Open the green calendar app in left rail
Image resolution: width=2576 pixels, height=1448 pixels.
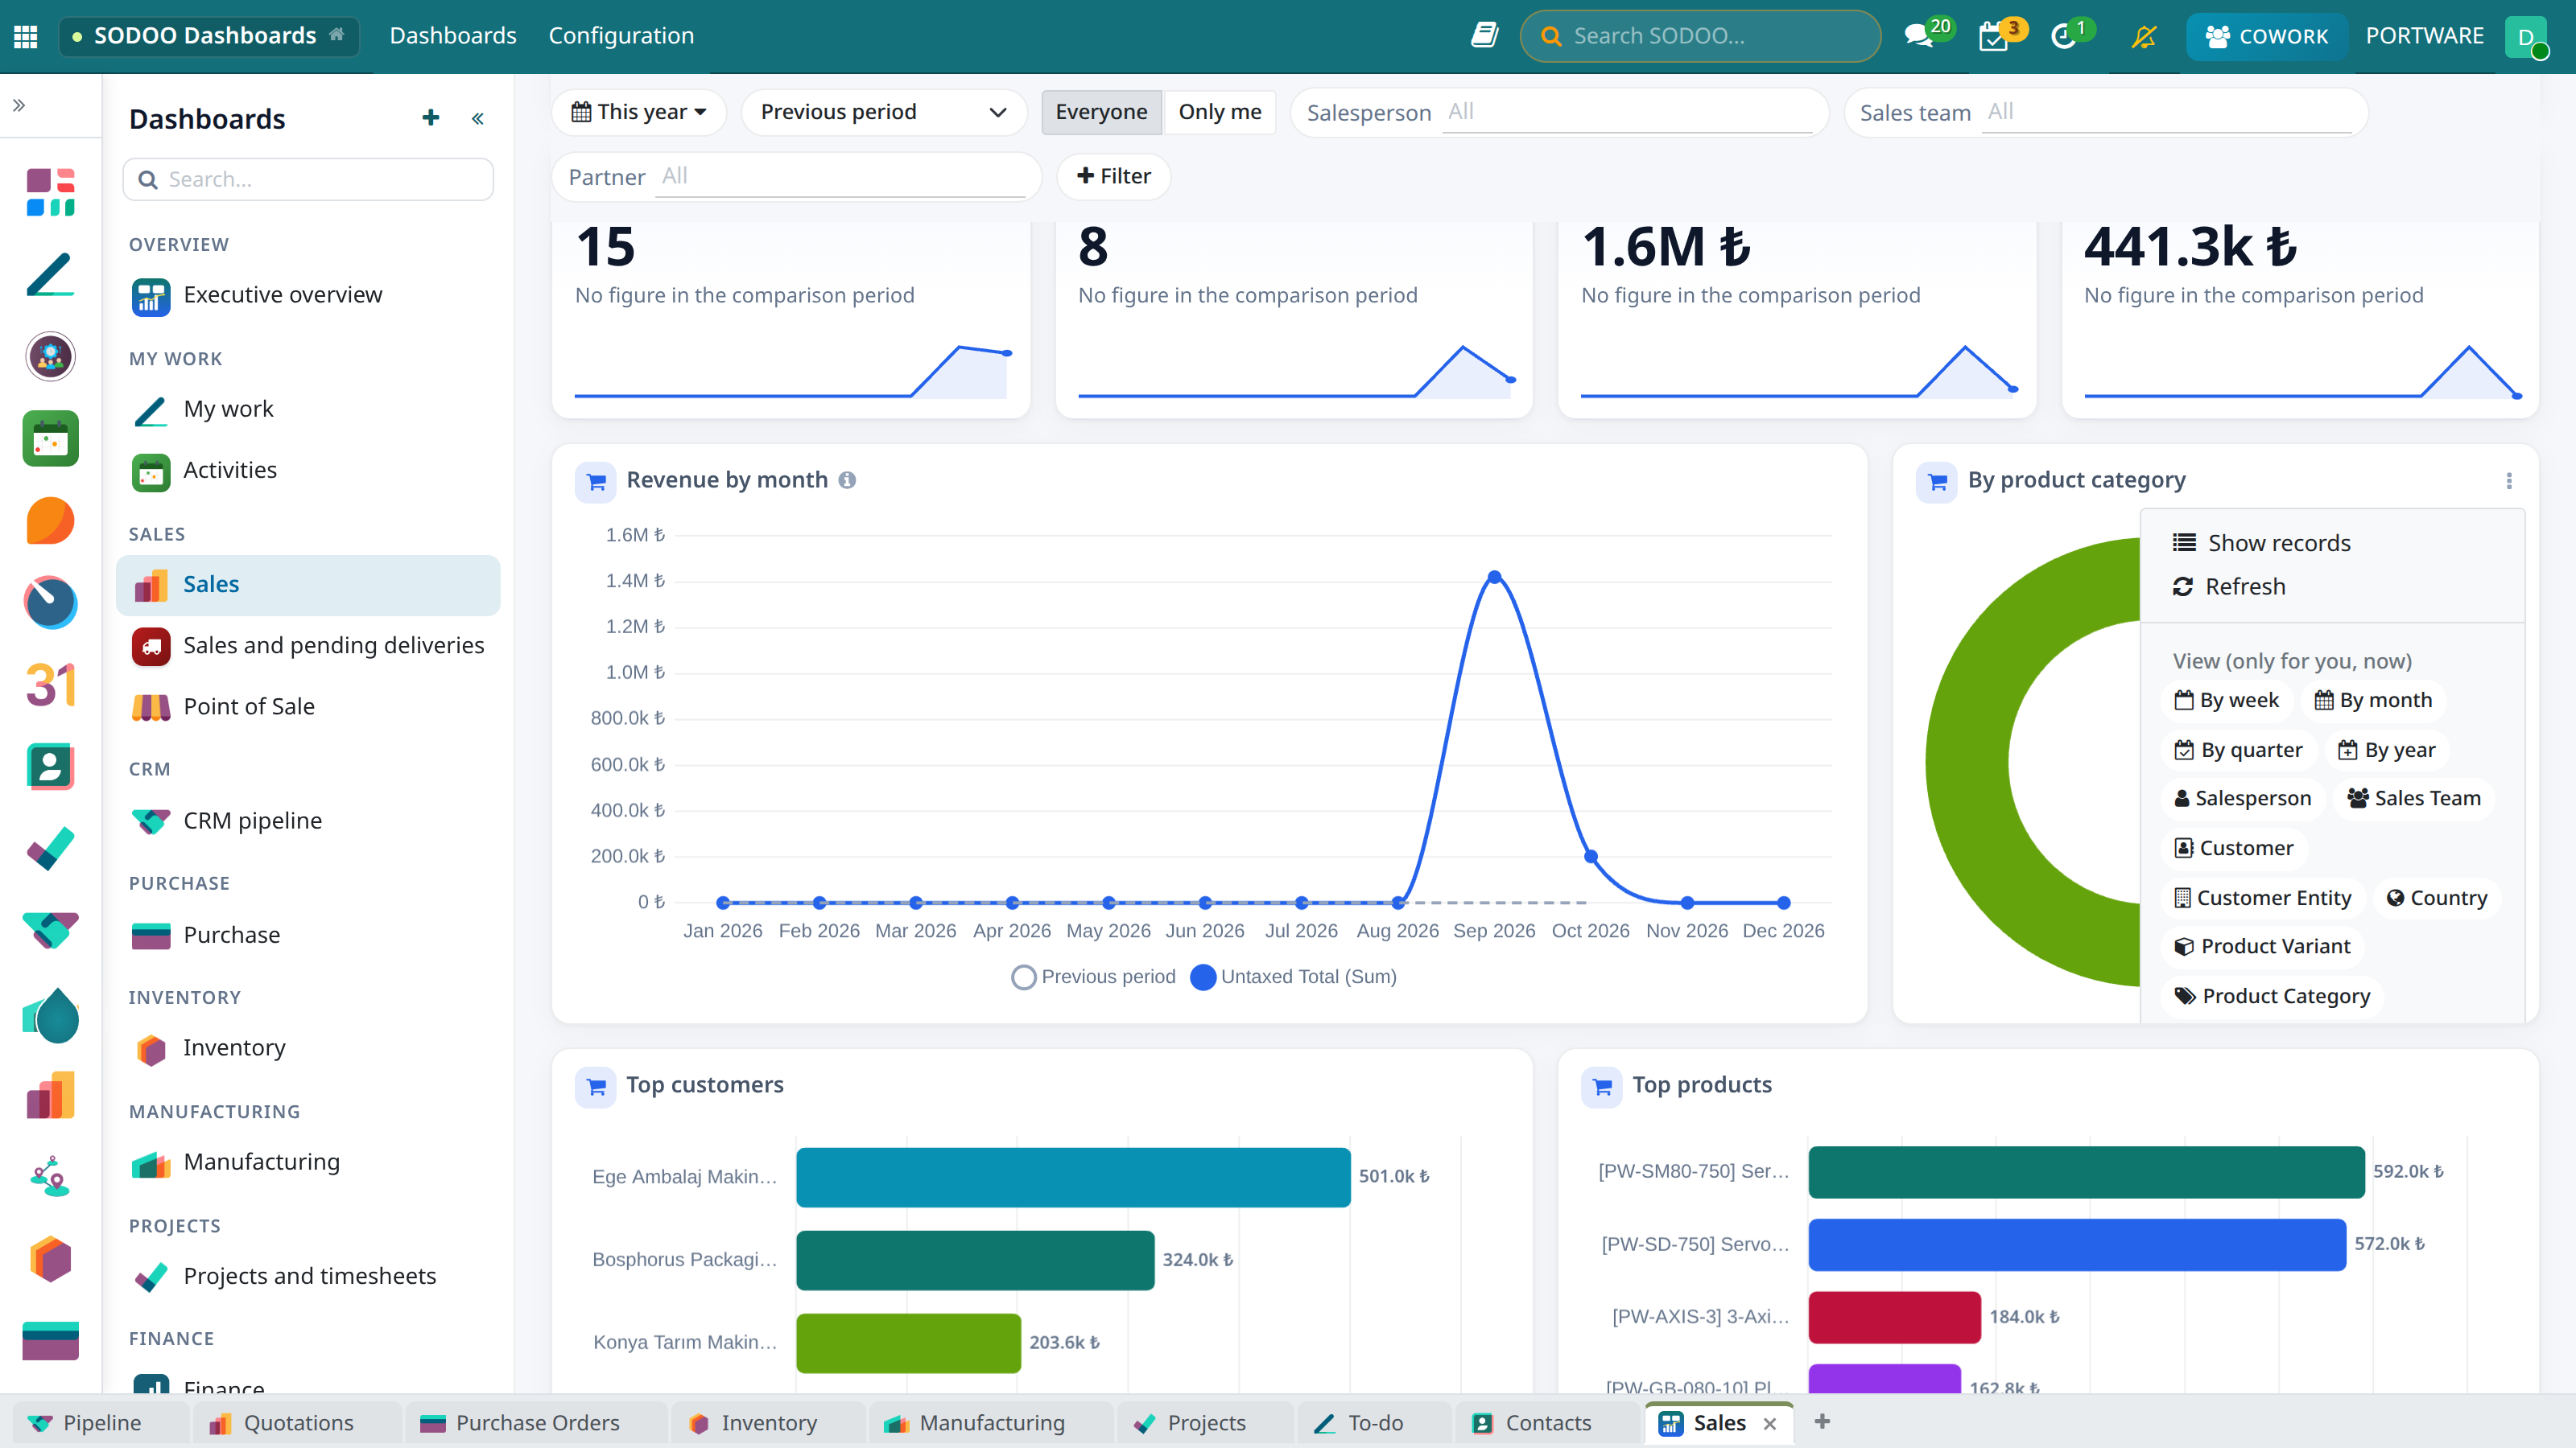50,438
